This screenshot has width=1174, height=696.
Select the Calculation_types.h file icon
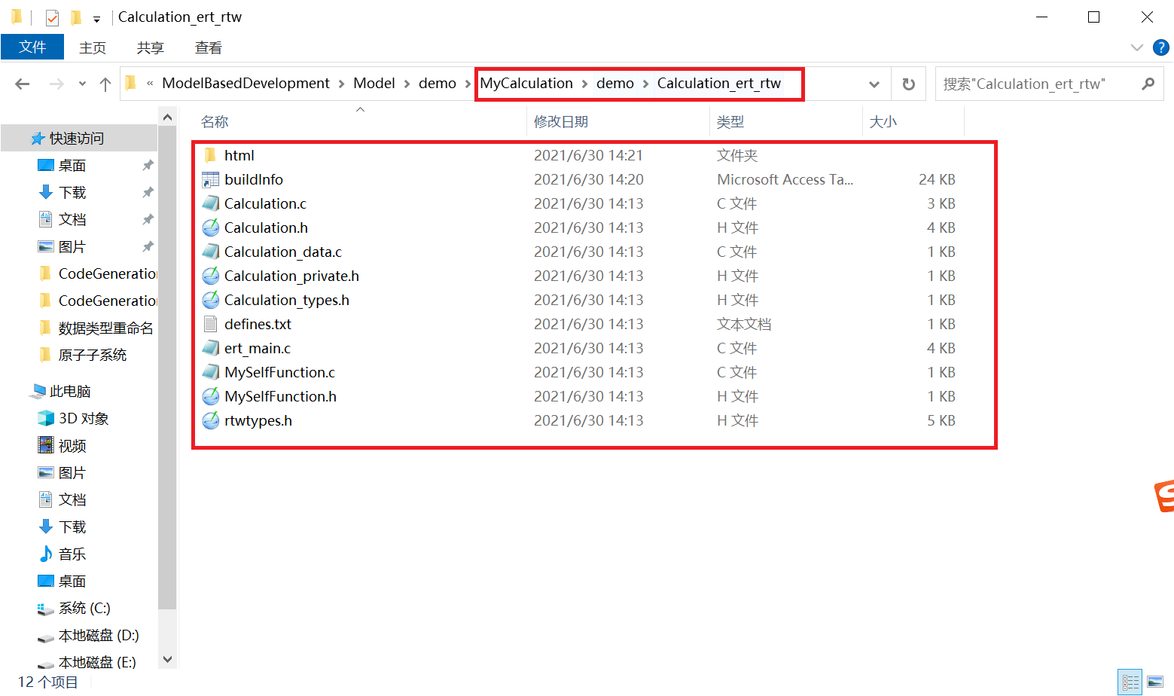[211, 300]
